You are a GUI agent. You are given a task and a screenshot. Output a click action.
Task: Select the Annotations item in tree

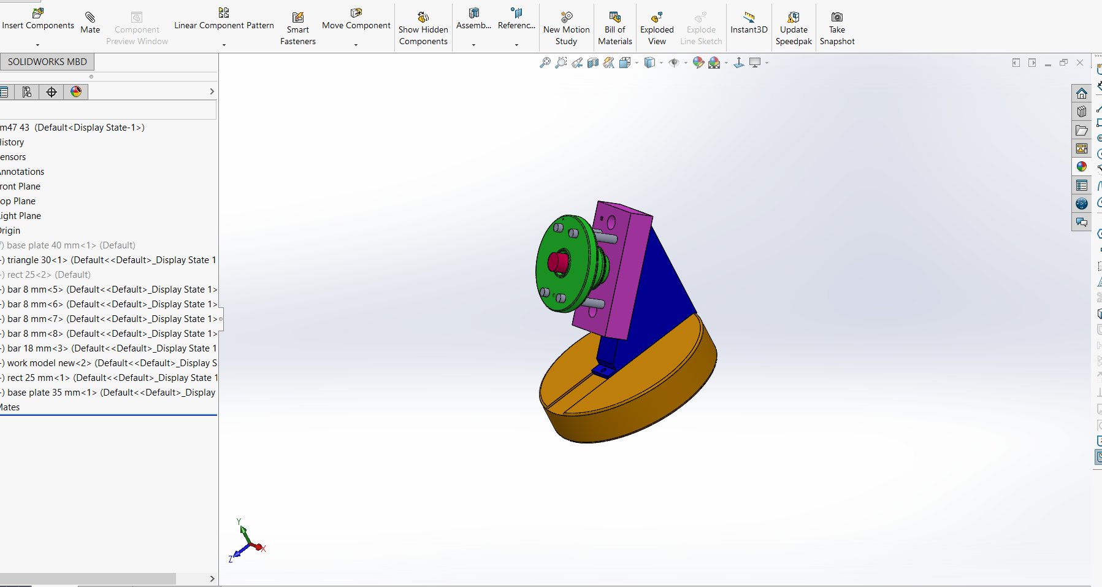[22, 172]
